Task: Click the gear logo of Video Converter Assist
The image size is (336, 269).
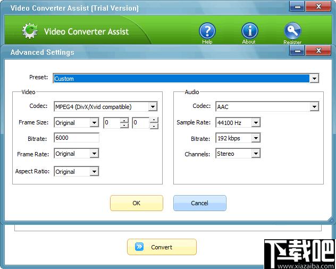Action: [x=30, y=31]
